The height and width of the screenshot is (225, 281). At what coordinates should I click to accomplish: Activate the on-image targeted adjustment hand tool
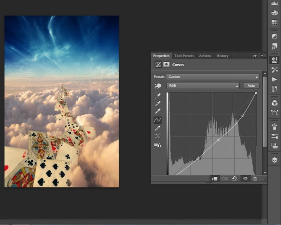click(x=158, y=86)
